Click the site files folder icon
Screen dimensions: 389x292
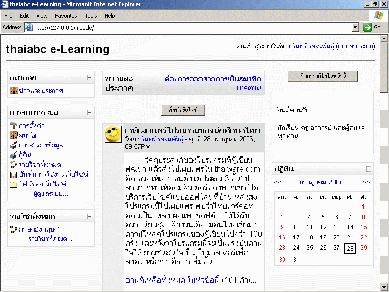[14, 184]
